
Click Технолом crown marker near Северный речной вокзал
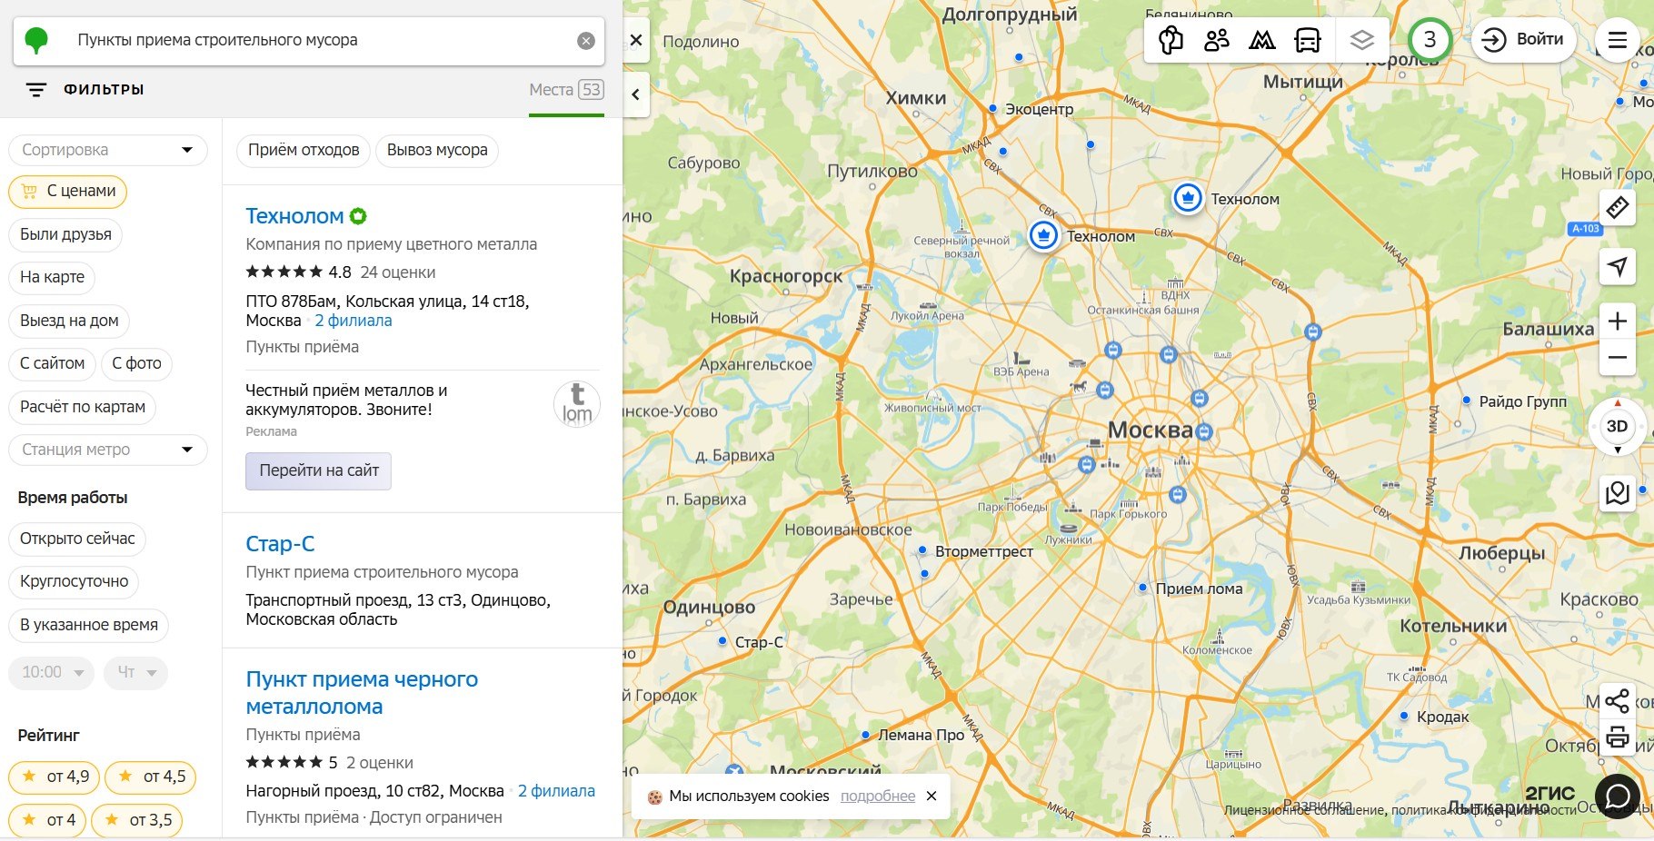pos(1043,235)
